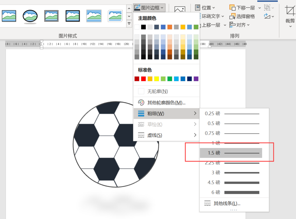This screenshot has width=296, height=219.
Task: Click 上移一层 bring forward
Action: (211, 25)
